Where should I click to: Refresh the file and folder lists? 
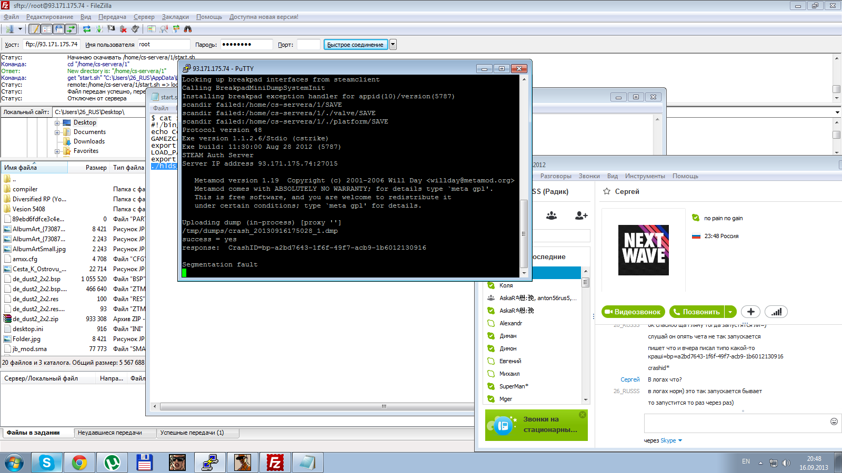(x=87, y=29)
